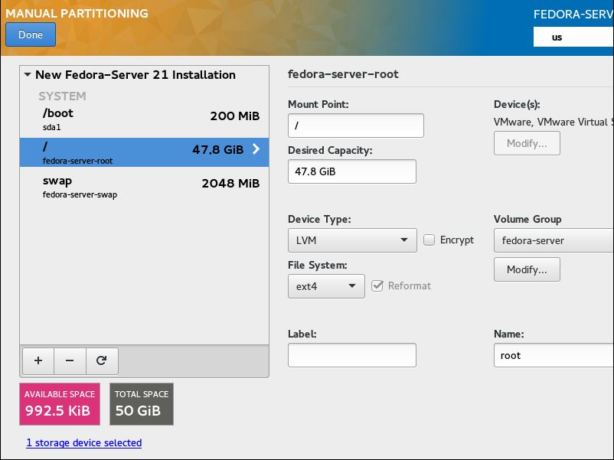The width and height of the screenshot is (614, 460).
Task: Click the us keyboard layout indicator
Action: 573,38
